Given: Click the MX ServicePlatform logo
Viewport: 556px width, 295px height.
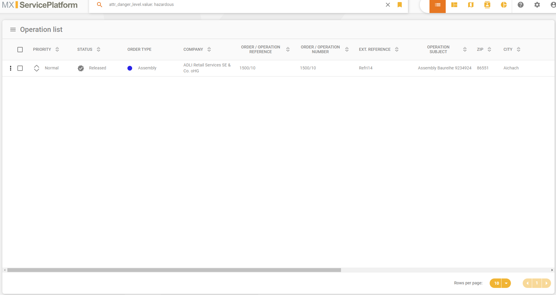Looking at the screenshot, I should [x=40, y=5].
